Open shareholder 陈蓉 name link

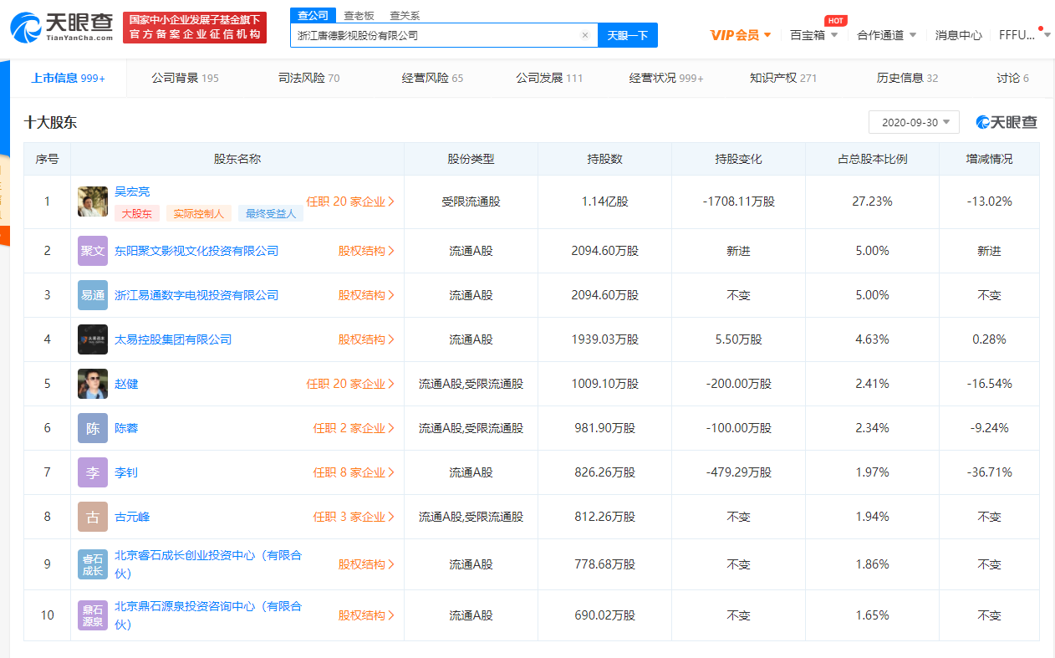[126, 428]
